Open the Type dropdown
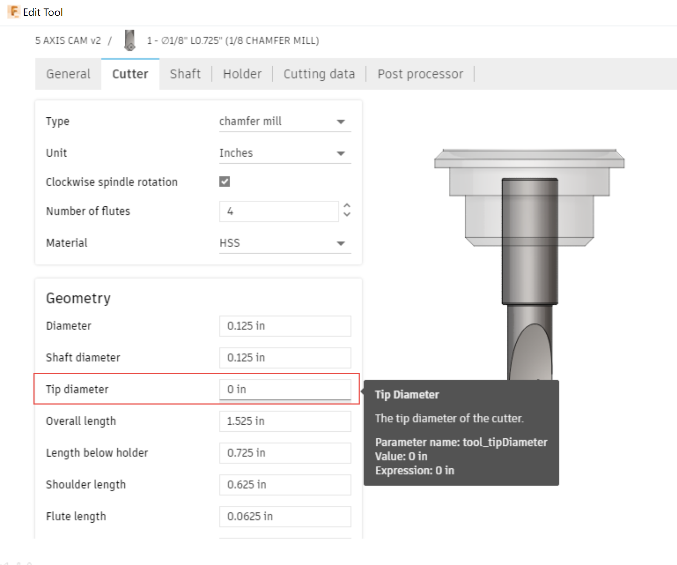Image resolution: width=677 pixels, height=565 pixels. [x=285, y=122]
